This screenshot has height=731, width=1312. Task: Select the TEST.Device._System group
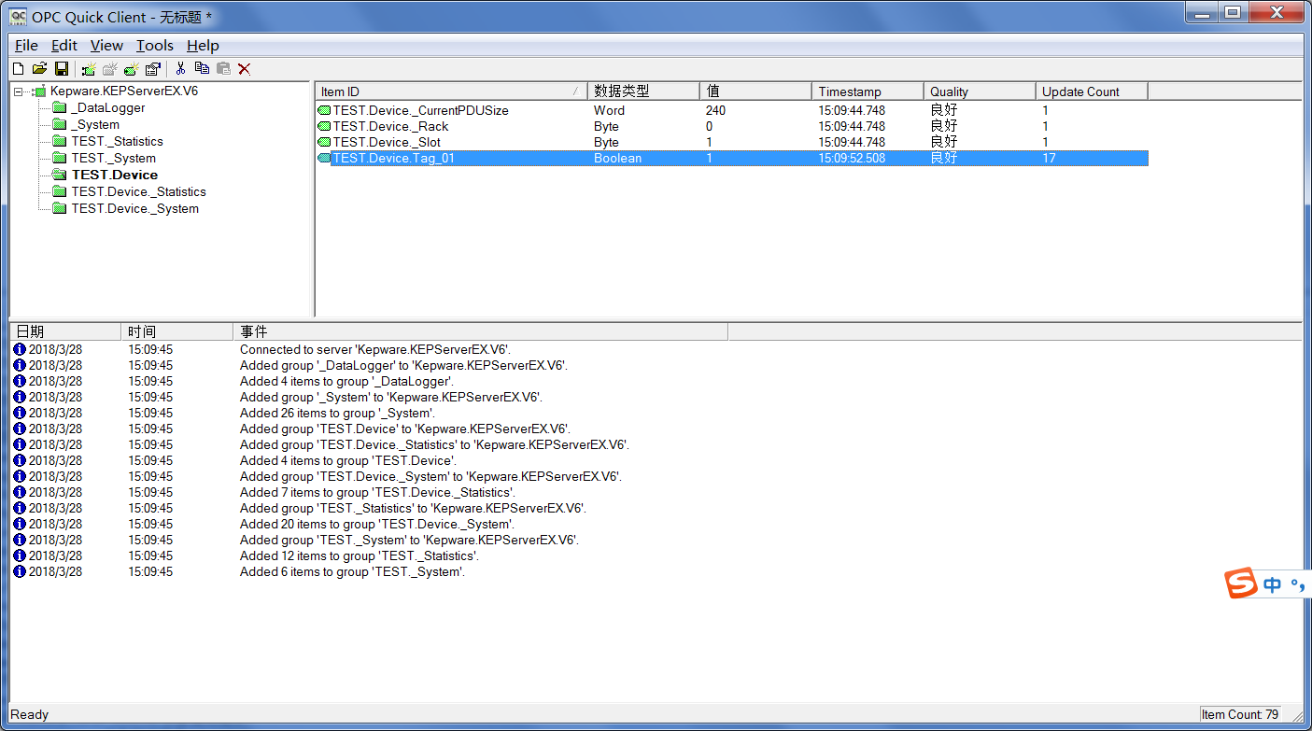134,209
